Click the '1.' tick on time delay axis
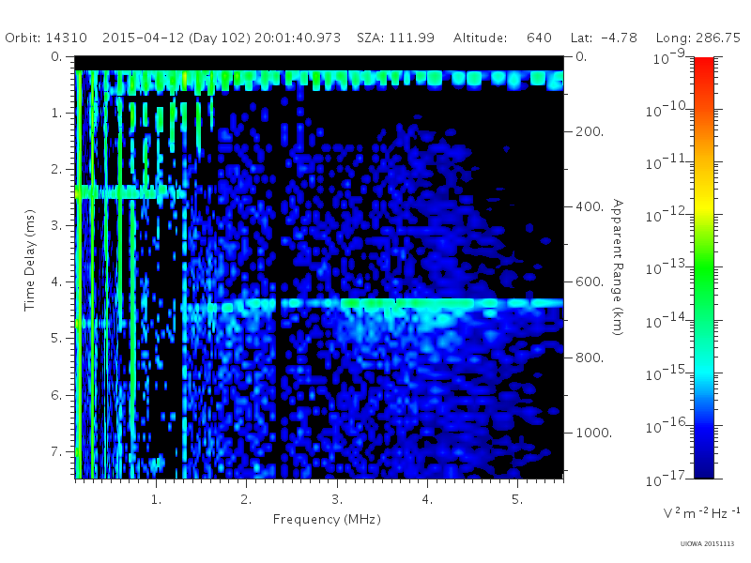Screen dimensions: 751x563 [x=57, y=113]
